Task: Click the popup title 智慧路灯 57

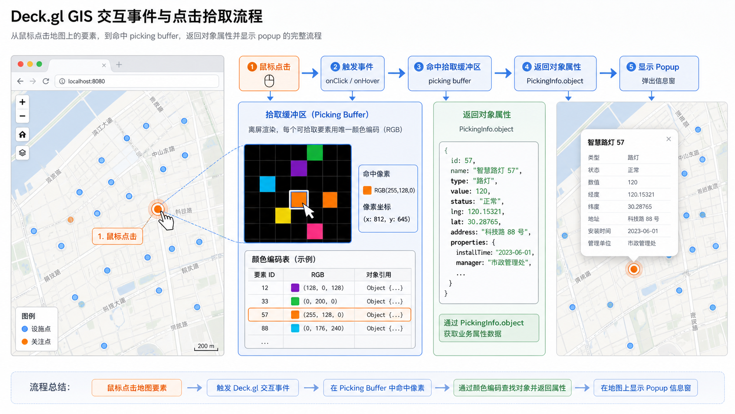Action: coord(606,143)
